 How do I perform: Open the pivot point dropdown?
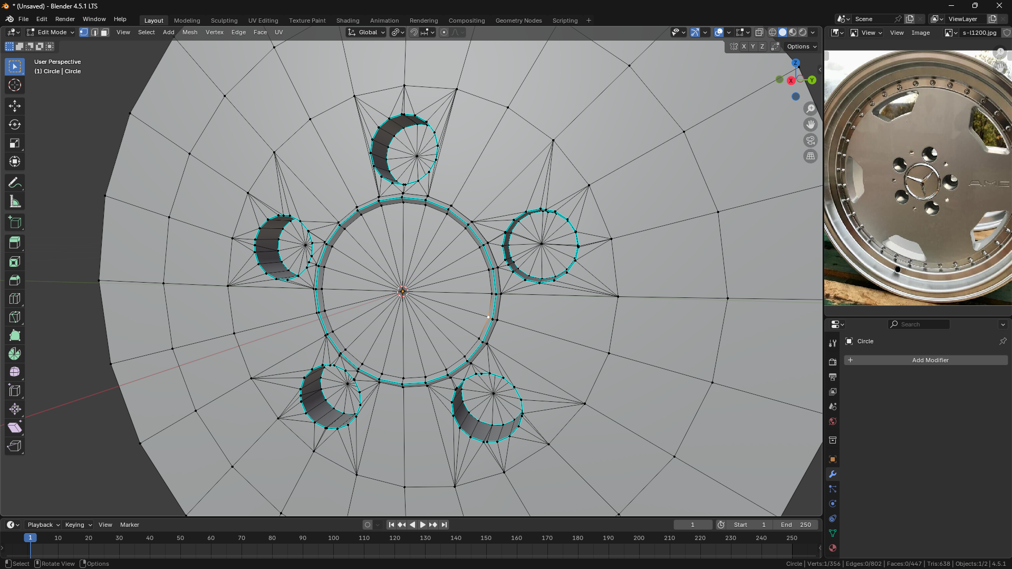pos(398,32)
